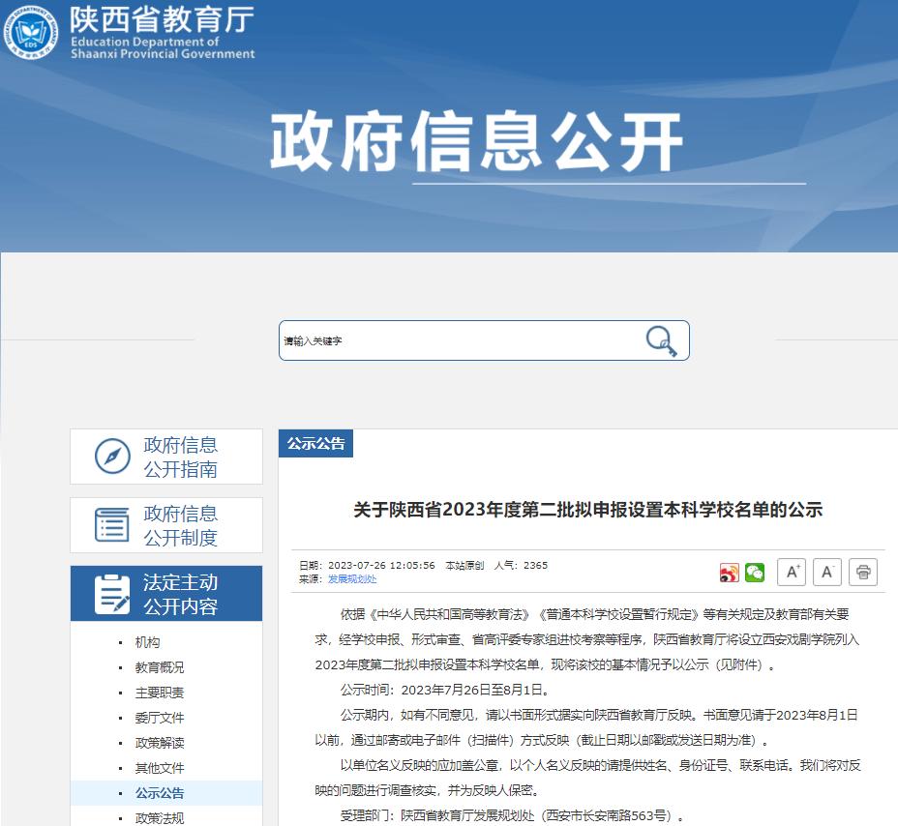This screenshot has height=826, width=898.
Task: Click the blue 公示公告 label banner
Action: (x=315, y=443)
